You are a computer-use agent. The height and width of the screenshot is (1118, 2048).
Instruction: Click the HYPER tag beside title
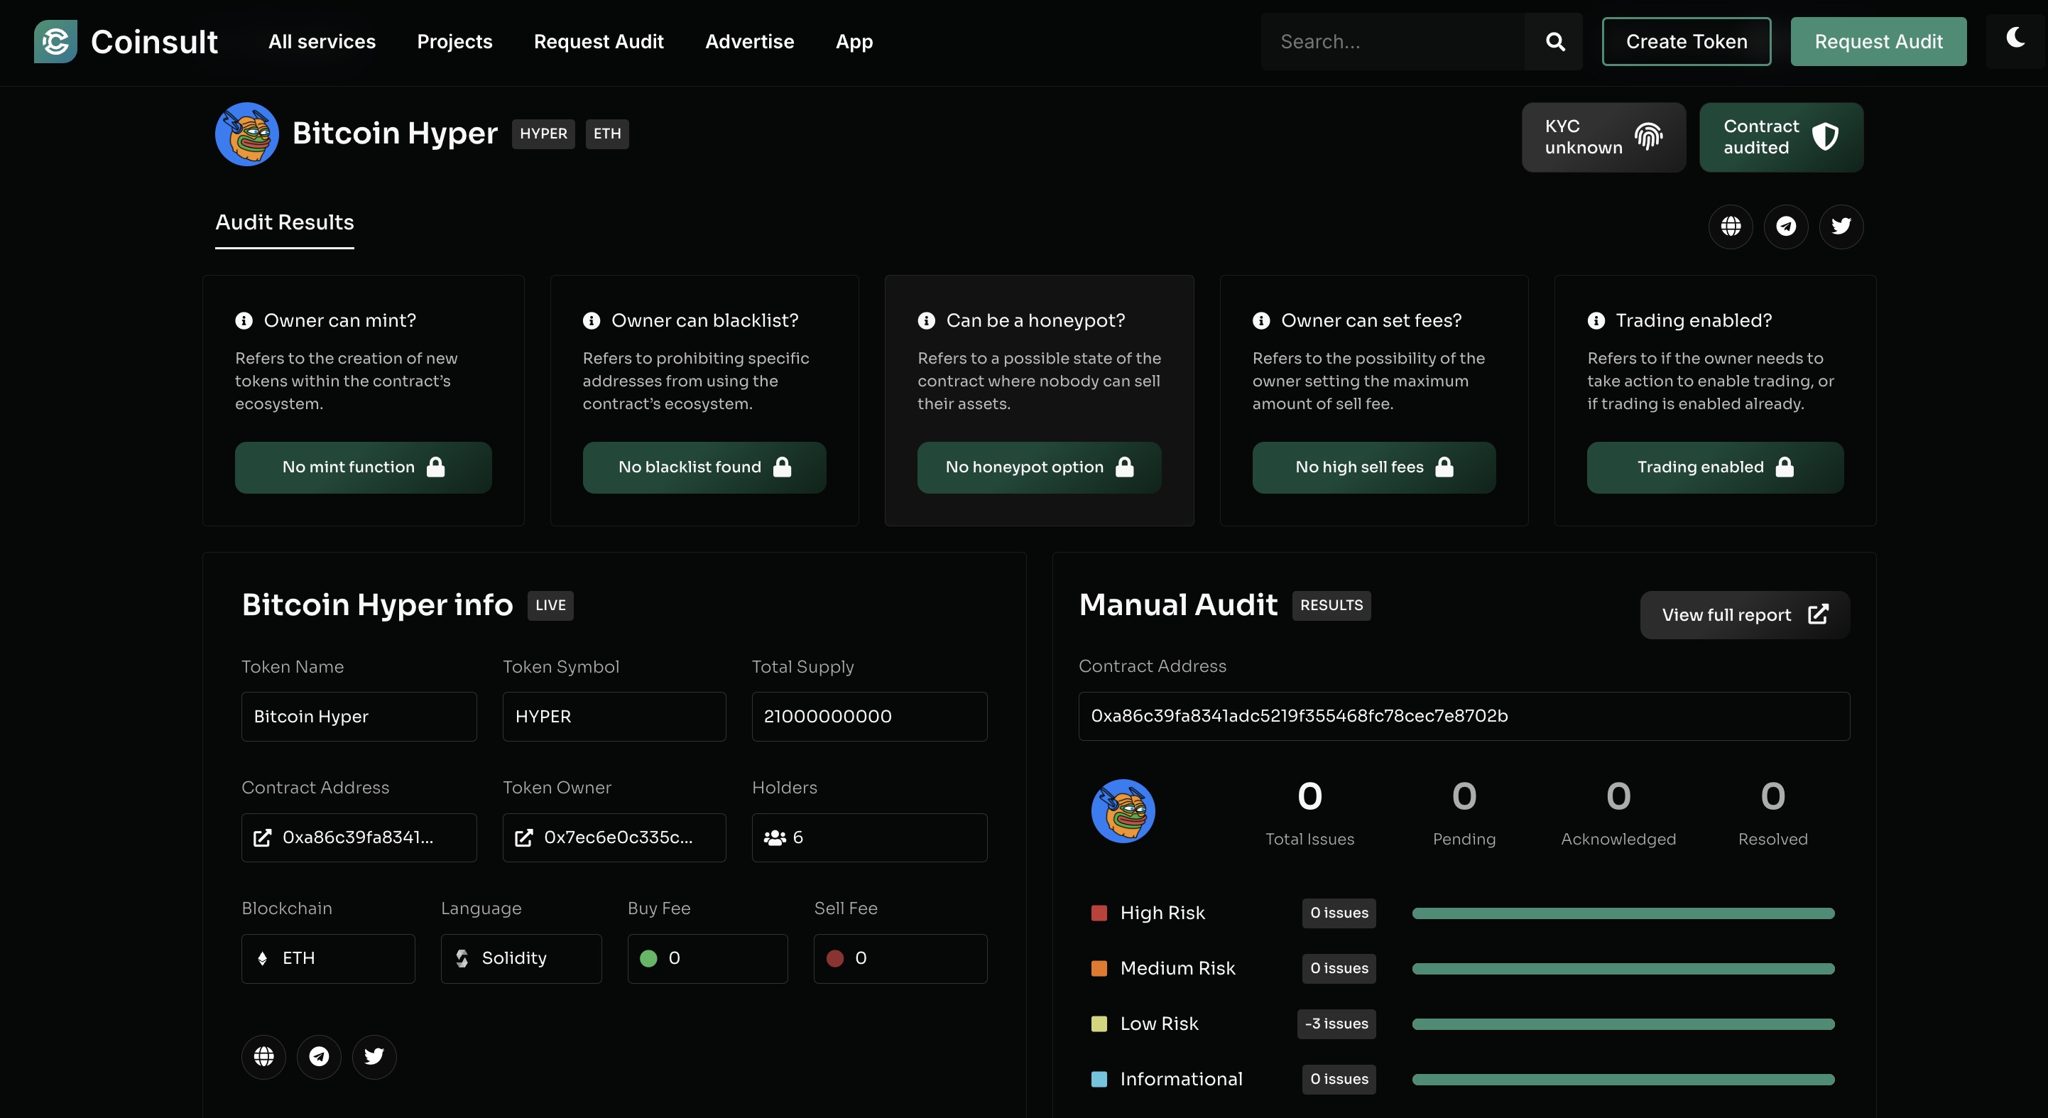[x=544, y=134]
